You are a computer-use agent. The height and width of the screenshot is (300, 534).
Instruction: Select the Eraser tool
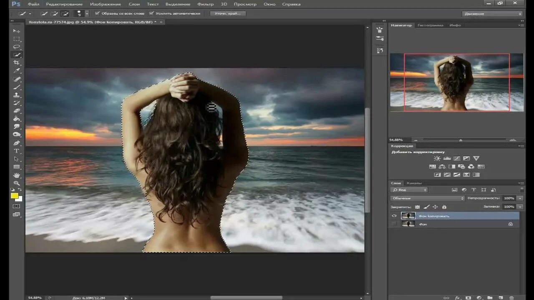pos(17,111)
